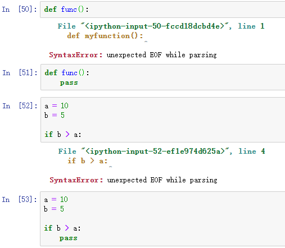Click 'b = 5' line in cell 53
285x248 pixels.
coord(54,209)
